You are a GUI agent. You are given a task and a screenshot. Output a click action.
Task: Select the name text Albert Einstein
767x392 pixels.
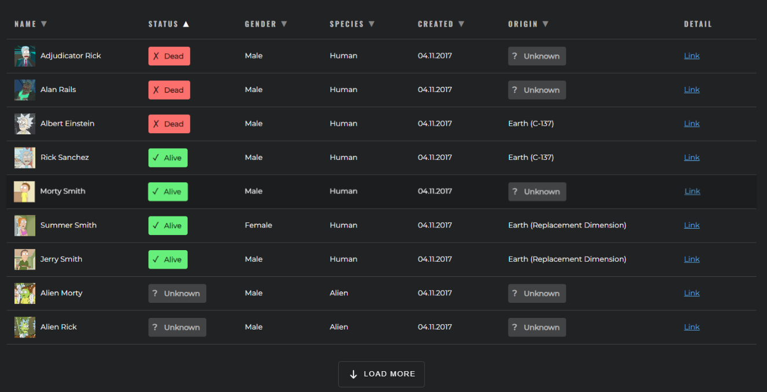pyautogui.click(x=67, y=123)
